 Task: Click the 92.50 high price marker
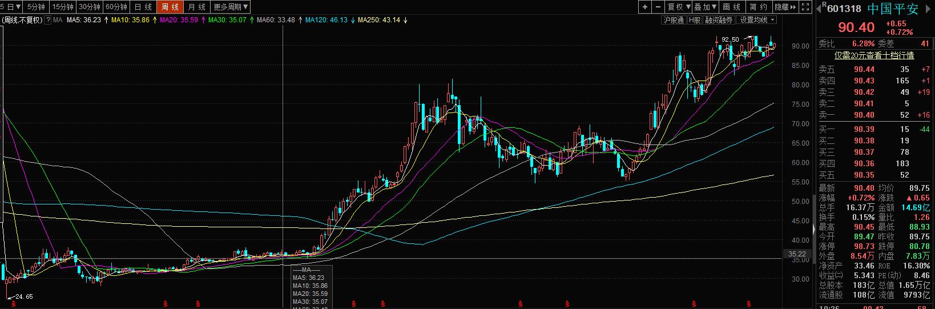730,39
